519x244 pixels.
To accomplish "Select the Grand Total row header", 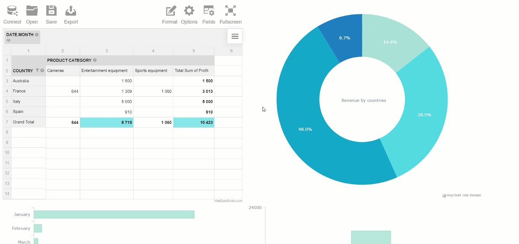I will 28,122.
